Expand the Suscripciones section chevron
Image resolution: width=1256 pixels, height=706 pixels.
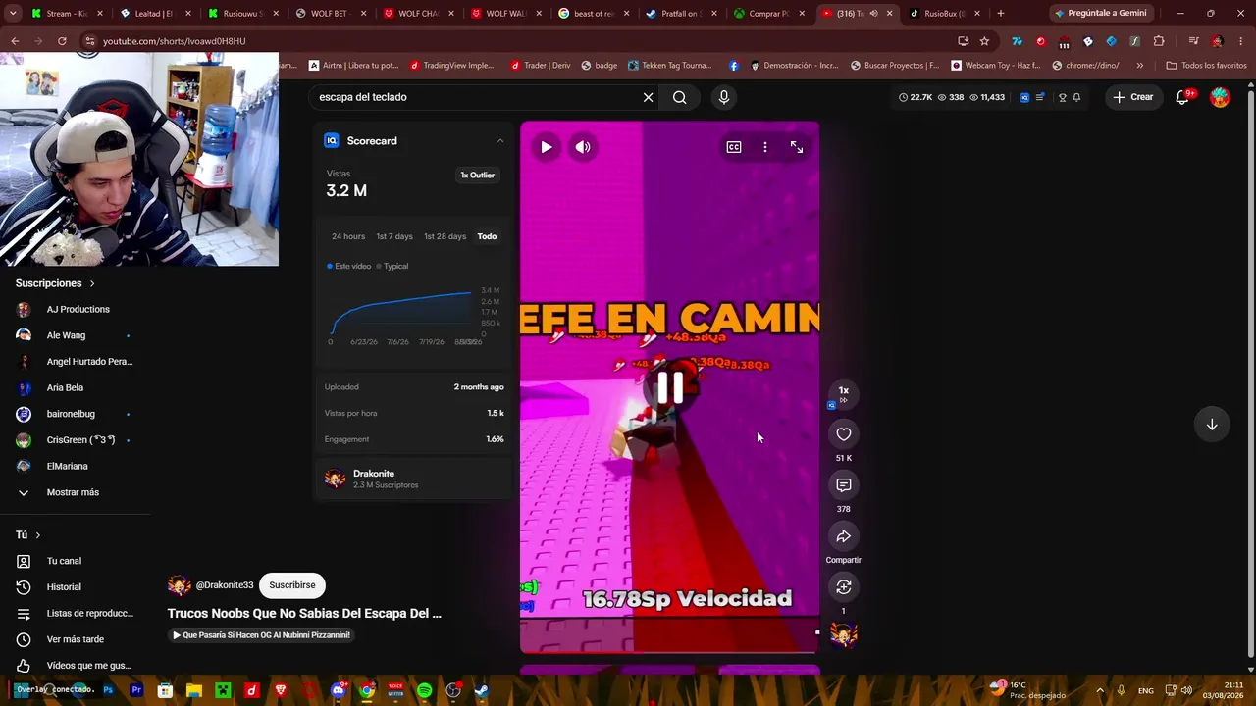[92, 283]
